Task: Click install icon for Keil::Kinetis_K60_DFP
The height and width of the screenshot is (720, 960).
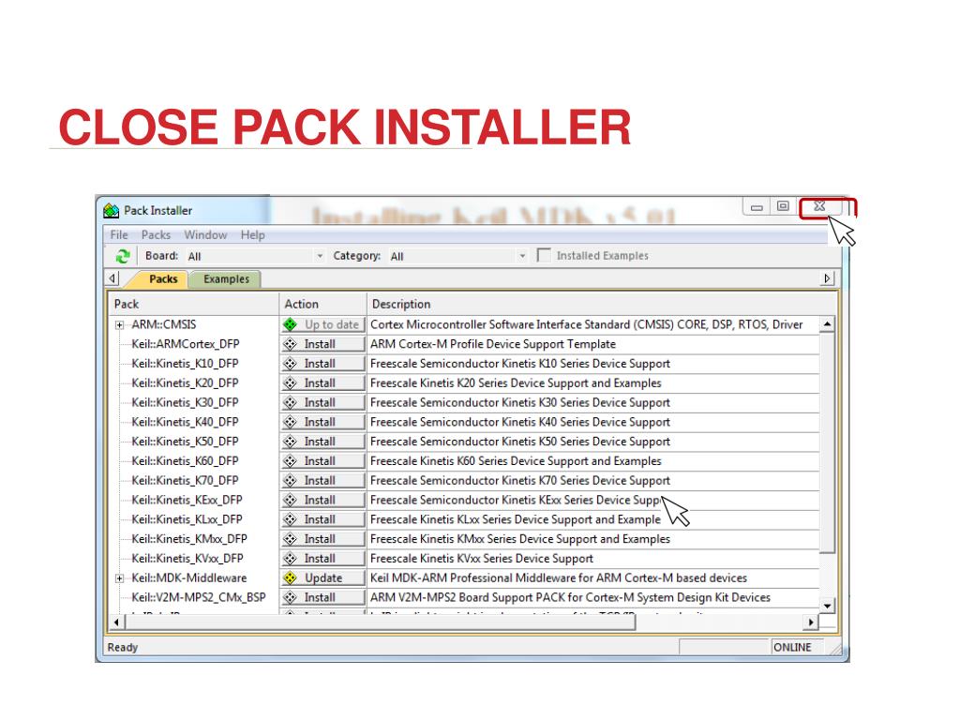Action: pos(291,461)
